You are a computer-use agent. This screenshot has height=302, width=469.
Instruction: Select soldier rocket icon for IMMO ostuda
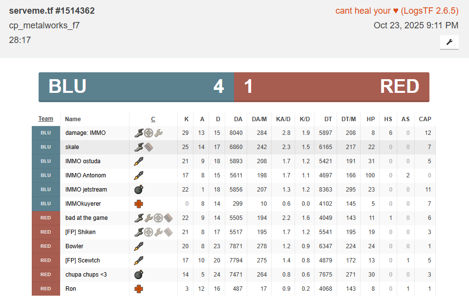[x=139, y=161]
